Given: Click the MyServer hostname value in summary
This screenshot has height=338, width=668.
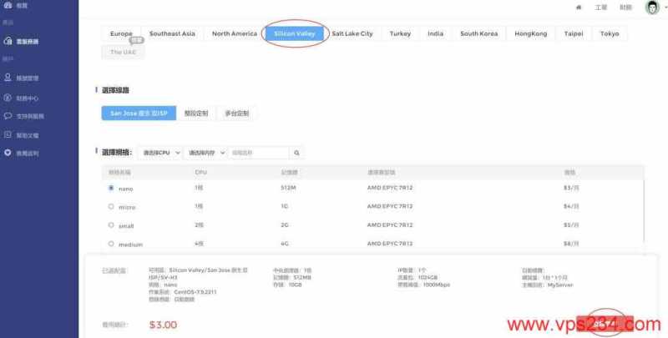Looking at the screenshot, I should [560, 285].
